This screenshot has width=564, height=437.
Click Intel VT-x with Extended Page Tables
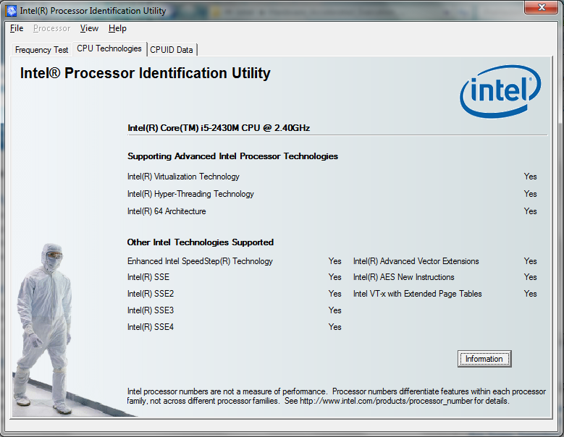(x=417, y=294)
